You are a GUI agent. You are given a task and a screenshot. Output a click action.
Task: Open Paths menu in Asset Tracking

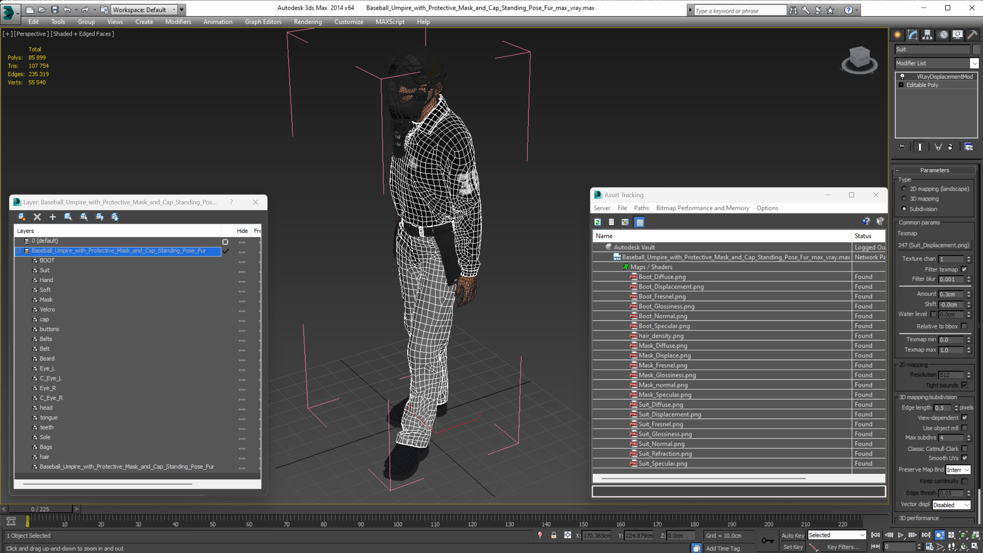641,208
